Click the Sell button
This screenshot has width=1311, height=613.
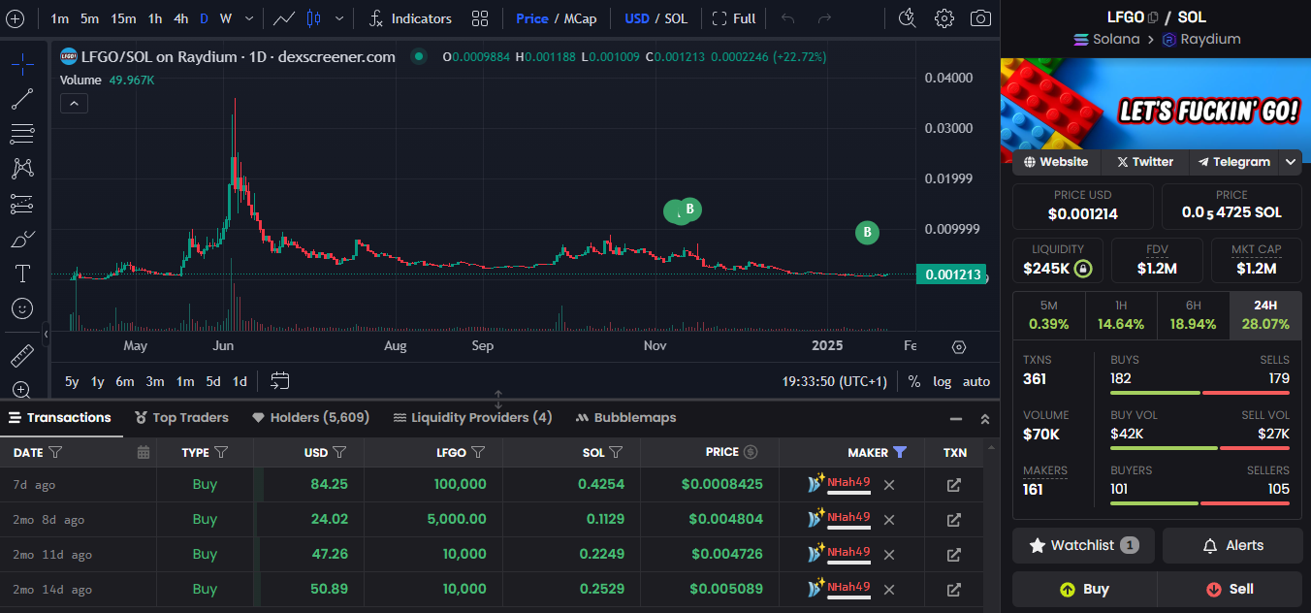tap(1230, 589)
